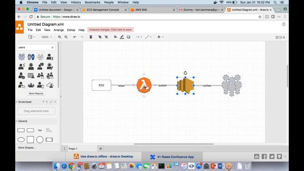This screenshot has height=171, width=304.
Task: Toggle fullscreen mode icon
Action: pos(277,38)
